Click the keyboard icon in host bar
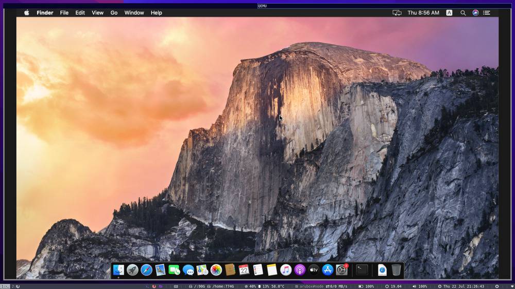Screen dimensions: 515x289 click(176, 286)
